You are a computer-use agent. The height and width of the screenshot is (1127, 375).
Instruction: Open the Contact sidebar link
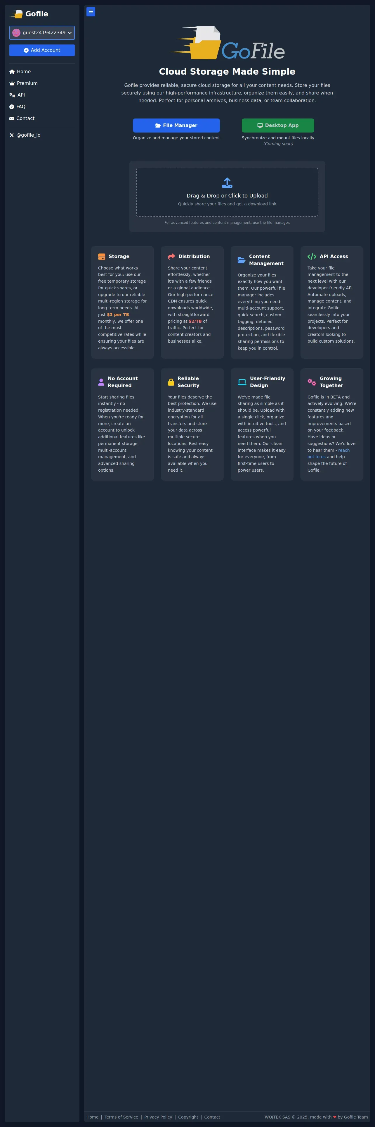coord(22,118)
